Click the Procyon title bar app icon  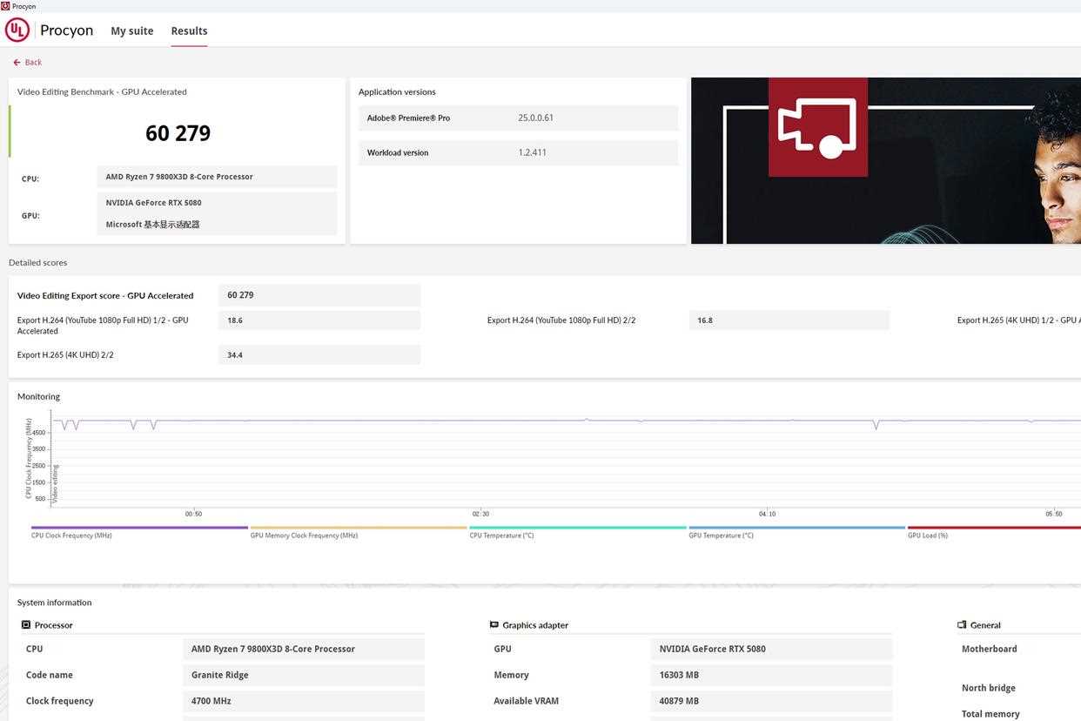click(x=5, y=6)
